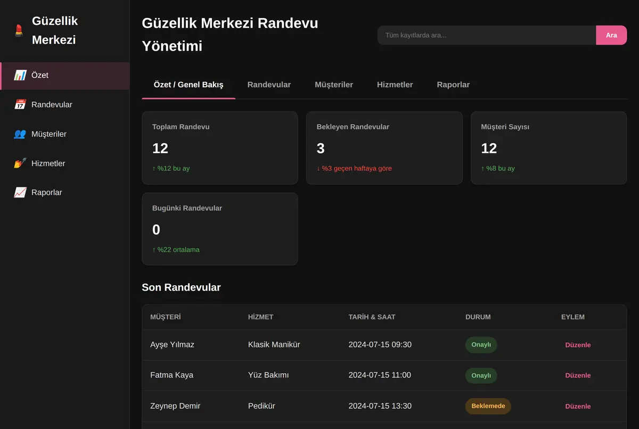Click the DURUM column header
This screenshot has width=639, height=429.
478,317
